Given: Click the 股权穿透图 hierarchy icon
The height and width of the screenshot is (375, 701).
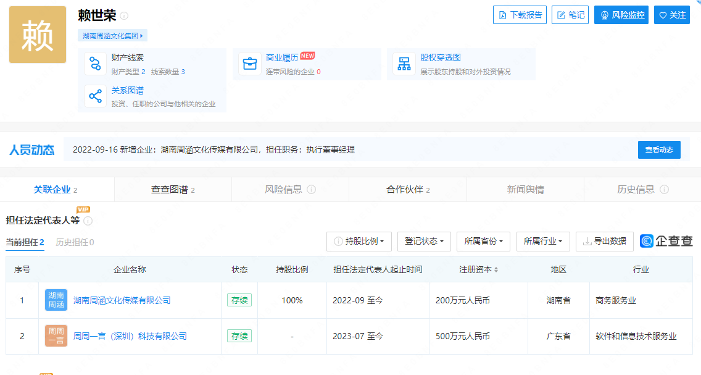Looking at the screenshot, I should [404, 64].
